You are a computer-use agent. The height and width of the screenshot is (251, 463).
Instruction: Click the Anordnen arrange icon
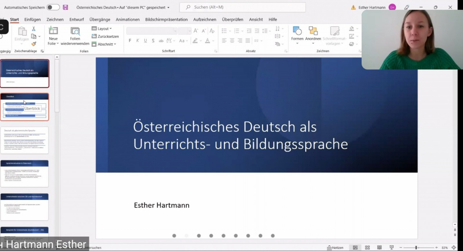(313, 32)
